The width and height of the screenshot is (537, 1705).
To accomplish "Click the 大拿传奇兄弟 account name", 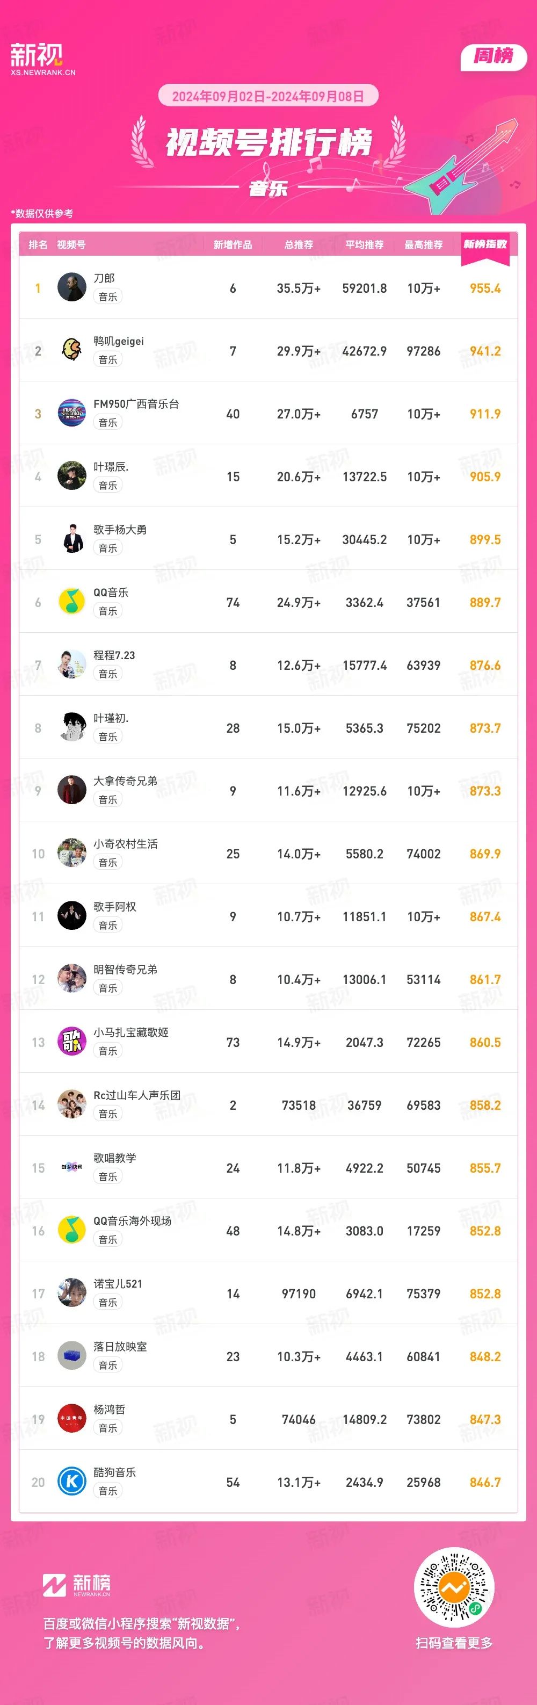I will click(126, 781).
